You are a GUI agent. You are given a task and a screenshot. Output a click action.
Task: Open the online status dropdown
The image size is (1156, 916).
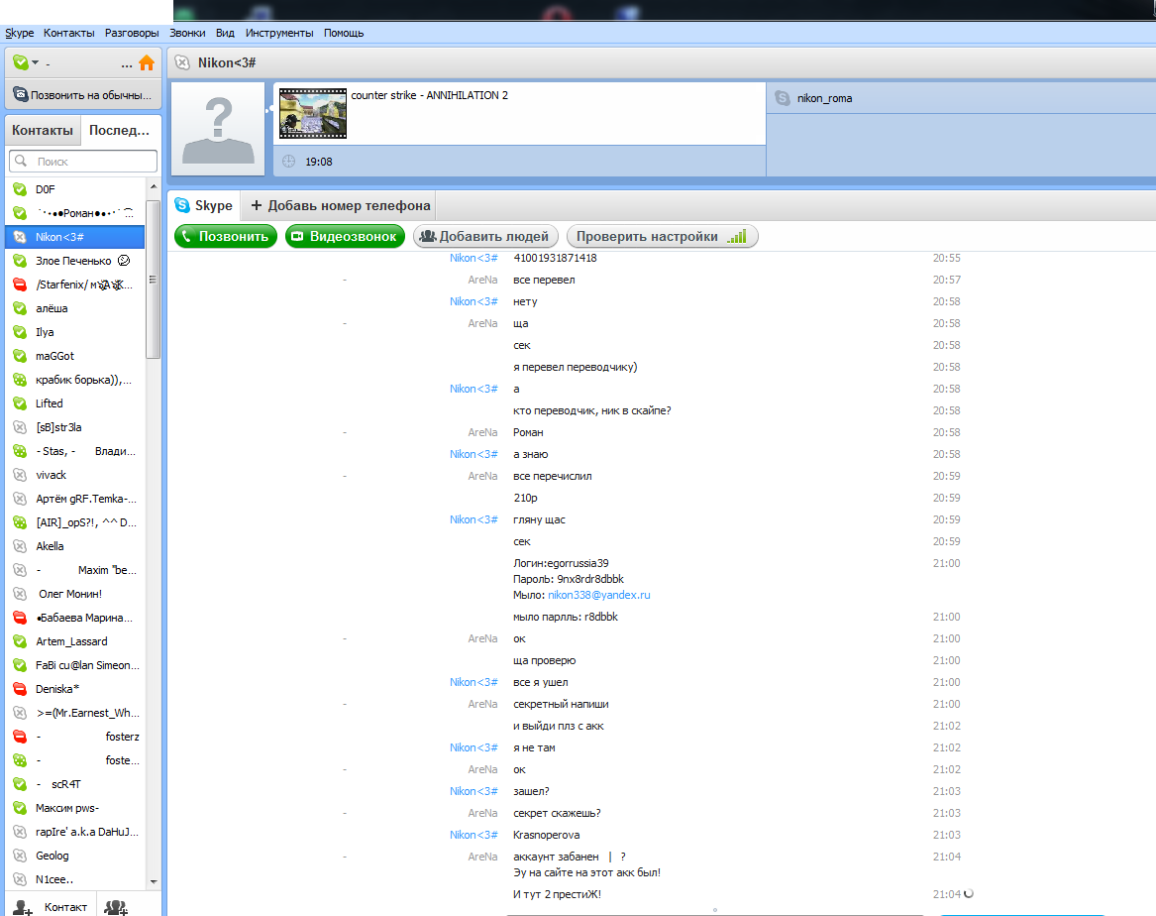(26, 63)
